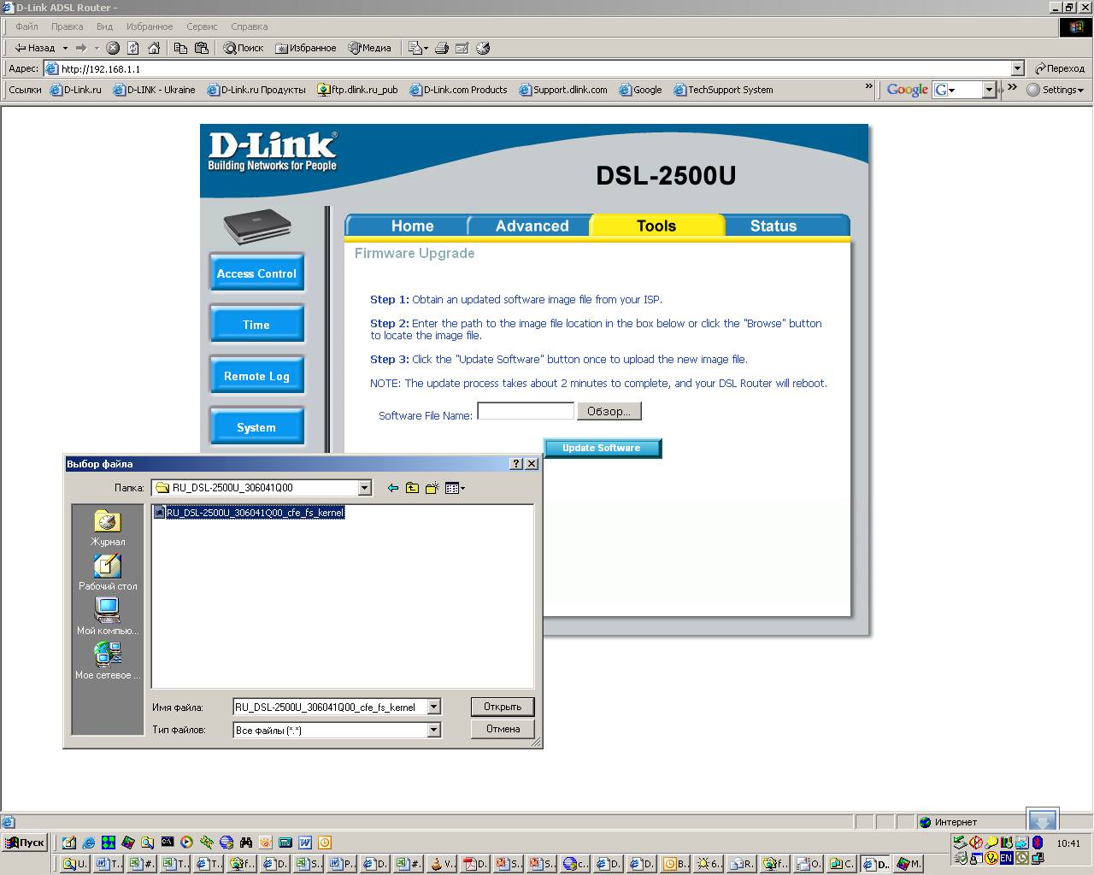The width and height of the screenshot is (1094, 875).
Task: Expand the Тип файлов dropdown
Action: pyautogui.click(x=434, y=730)
